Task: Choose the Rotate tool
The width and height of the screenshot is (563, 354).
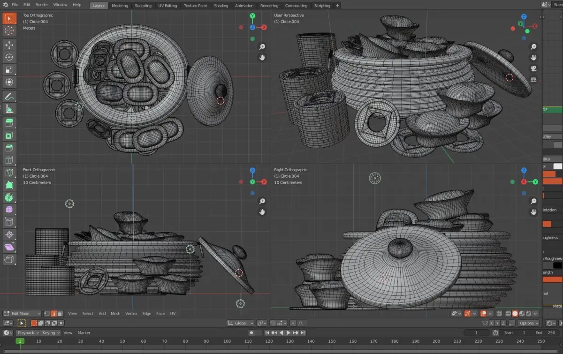Action: tap(9, 57)
